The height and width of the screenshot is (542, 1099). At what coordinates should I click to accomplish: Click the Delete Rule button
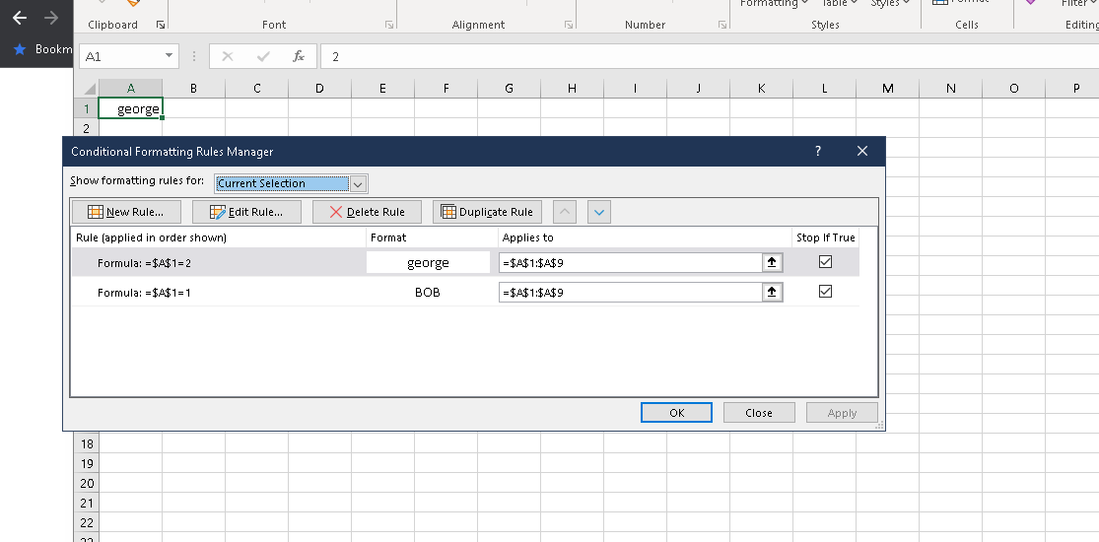coord(368,212)
